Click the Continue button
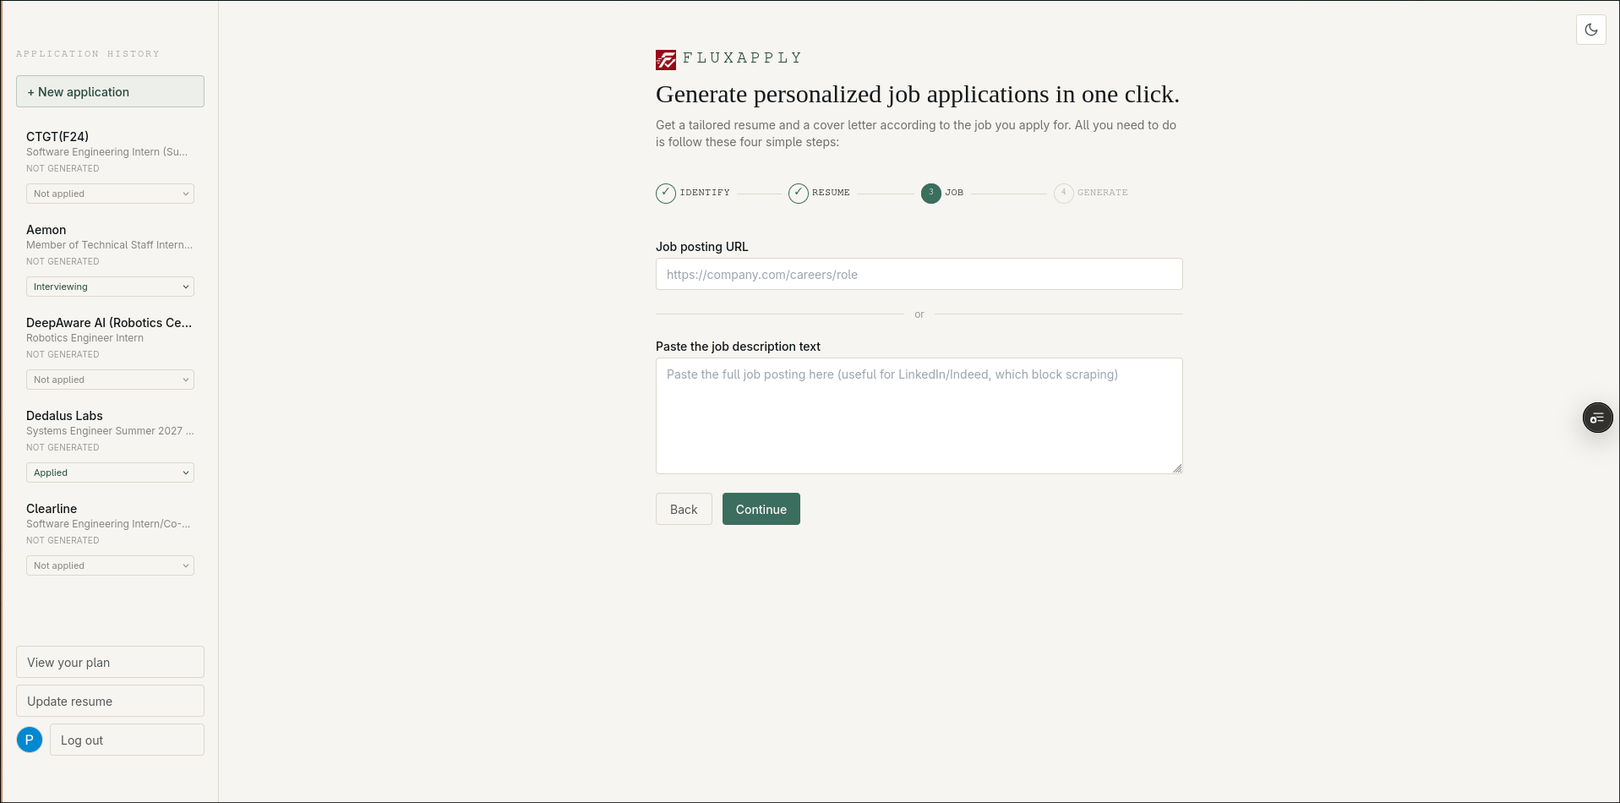This screenshot has width=1620, height=803. 761,509
